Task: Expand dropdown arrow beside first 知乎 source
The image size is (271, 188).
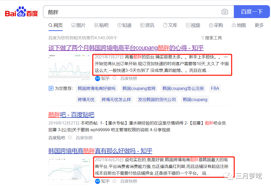Action: (114, 78)
